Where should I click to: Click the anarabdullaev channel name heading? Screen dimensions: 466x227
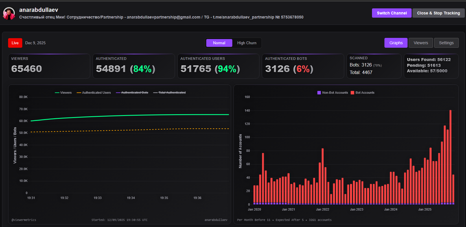(38, 10)
